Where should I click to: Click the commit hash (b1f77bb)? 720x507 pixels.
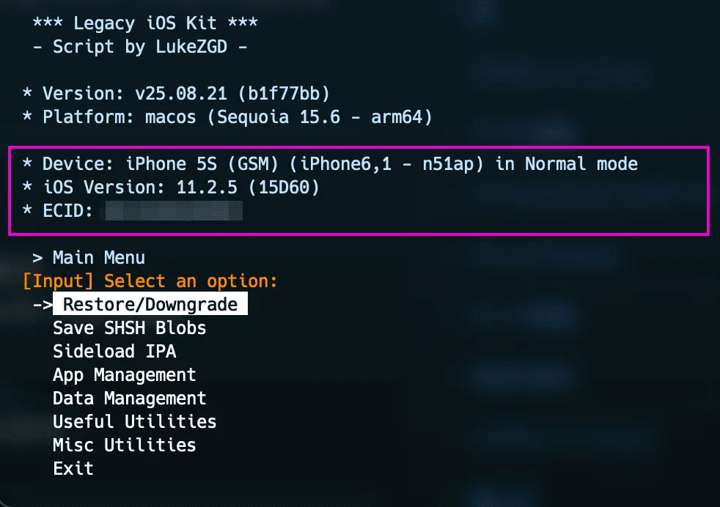pos(284,94)
